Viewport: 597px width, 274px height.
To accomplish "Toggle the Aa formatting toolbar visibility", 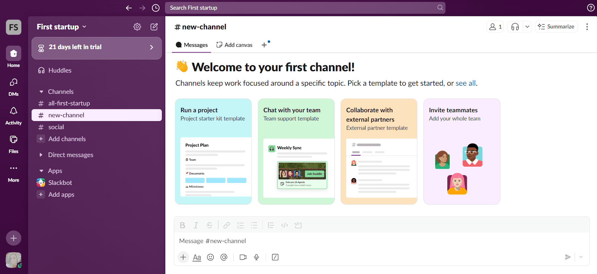I will [x=197, y=257].
